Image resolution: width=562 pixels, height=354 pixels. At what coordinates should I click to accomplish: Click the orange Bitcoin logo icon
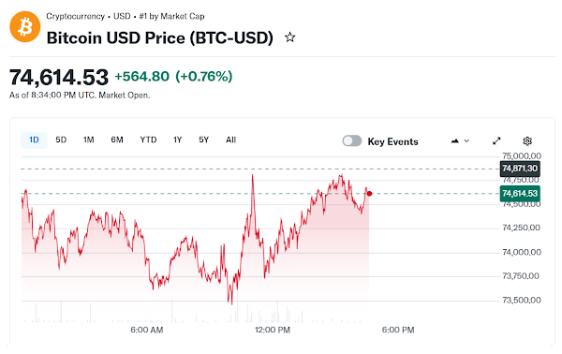[x=24, y=27]
